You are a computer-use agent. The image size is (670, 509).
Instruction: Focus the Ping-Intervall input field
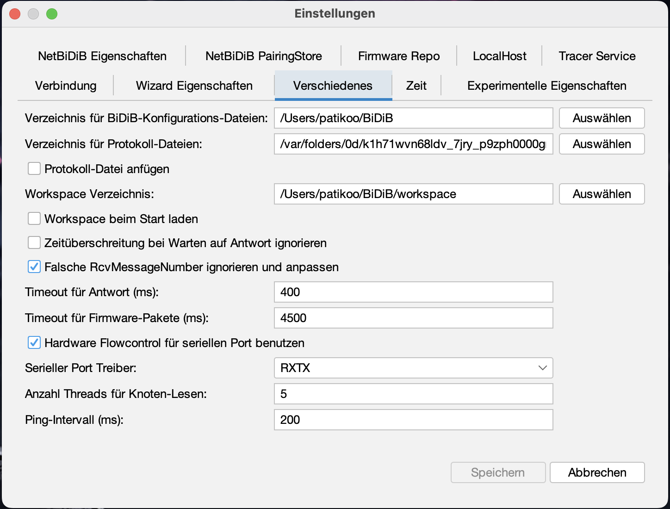point(413,420)
